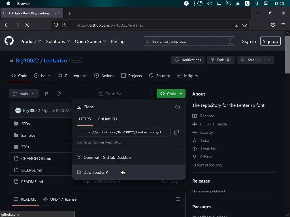Open Bry10022 owner profile link
This screenshot has height=217, width=290.
[x=27, y=60]
